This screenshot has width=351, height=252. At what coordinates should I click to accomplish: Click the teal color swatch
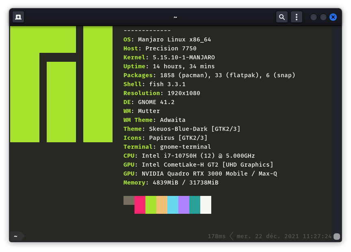click(195, 204)
